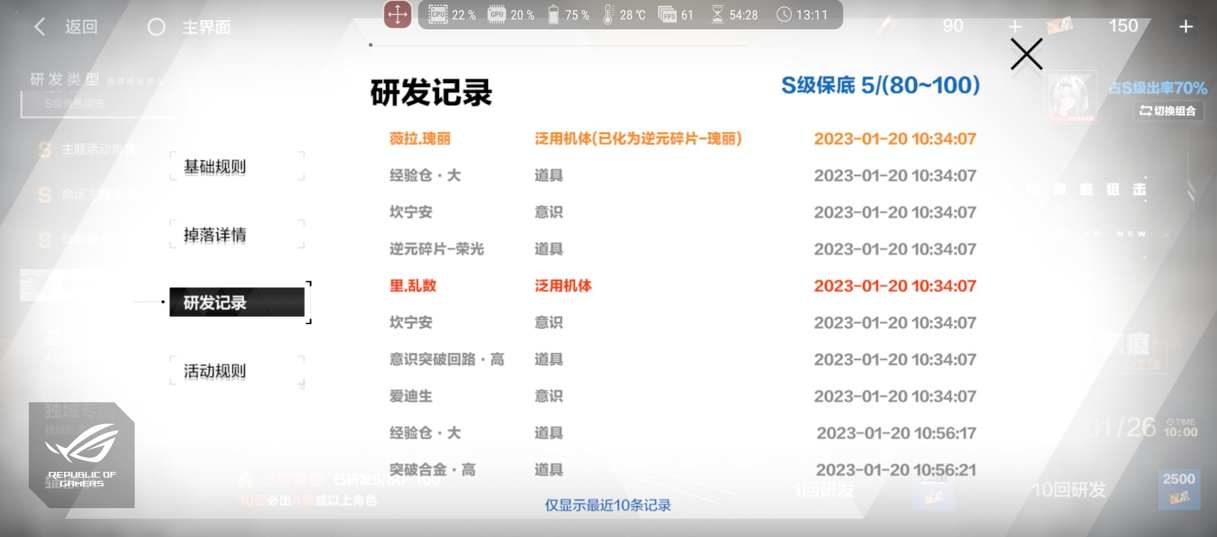Screen dimensions: 1217x537
Task: Tap FPS counter showing 61
Action: tap(676, 15)
